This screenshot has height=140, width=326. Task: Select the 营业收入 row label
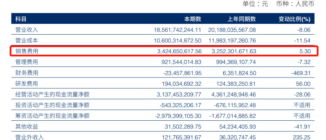pyautogui.click(x=27, y=30)
